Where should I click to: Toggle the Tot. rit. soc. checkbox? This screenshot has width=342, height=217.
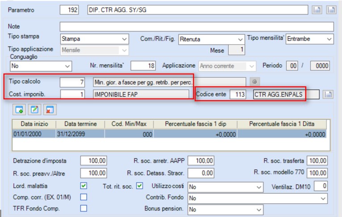[140, 186]
